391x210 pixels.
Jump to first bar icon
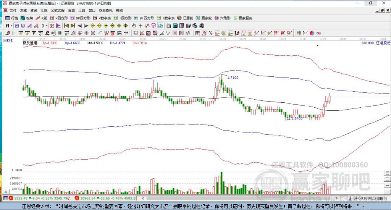pyautogui.click(x=66, y=26)
